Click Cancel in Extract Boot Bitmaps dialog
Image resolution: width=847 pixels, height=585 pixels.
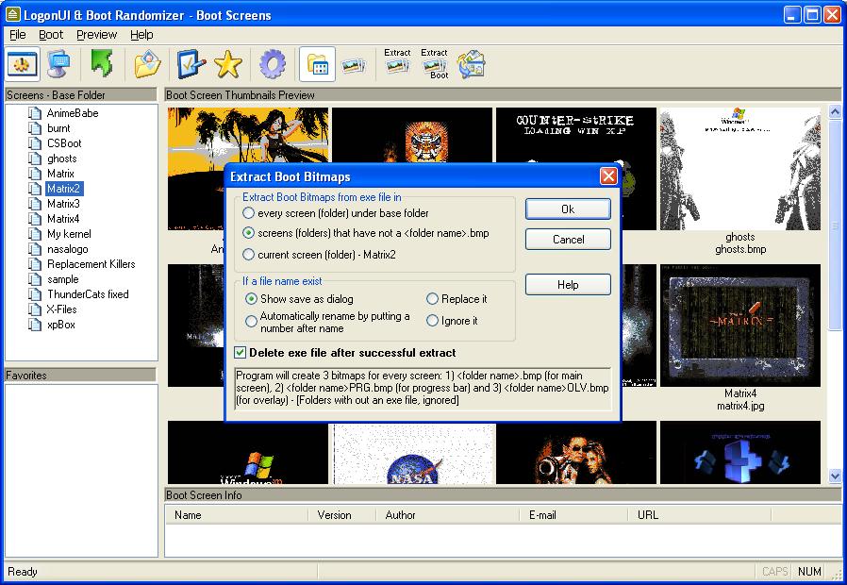click(x=568, y=240)
